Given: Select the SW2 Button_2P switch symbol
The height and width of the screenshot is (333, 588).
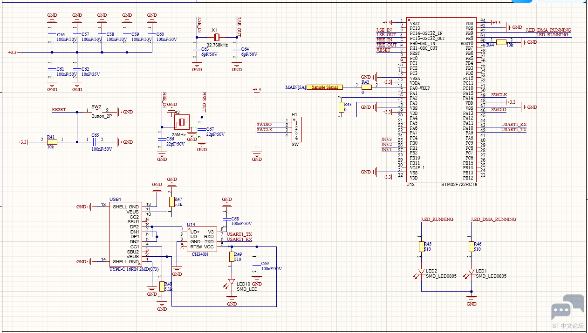Looking at the screenshot, I should pos(97,112).
